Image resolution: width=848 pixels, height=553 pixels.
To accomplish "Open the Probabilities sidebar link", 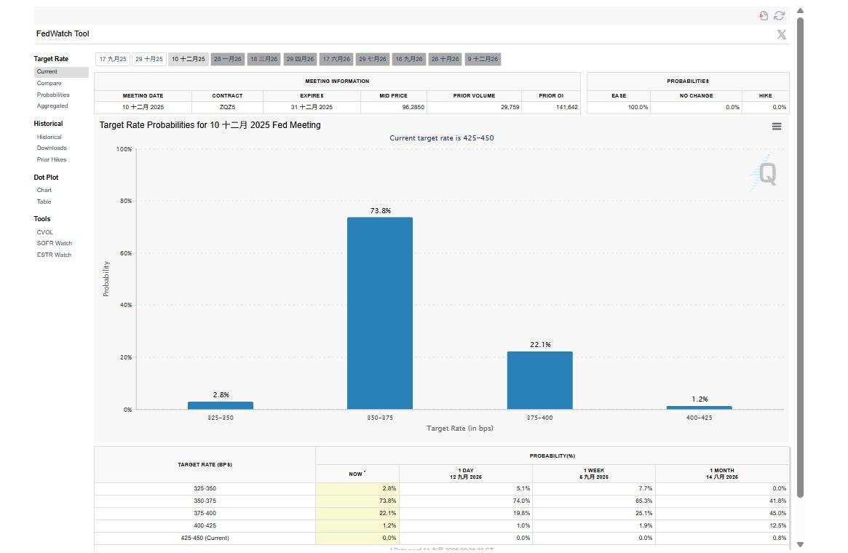I will pos(53,95).
